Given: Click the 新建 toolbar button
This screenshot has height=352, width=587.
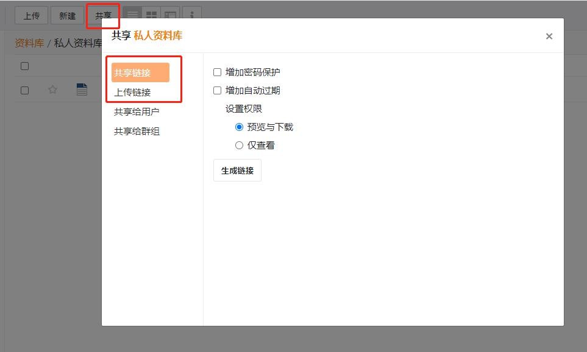Looking at the screenshot, I should pos(67,16).
